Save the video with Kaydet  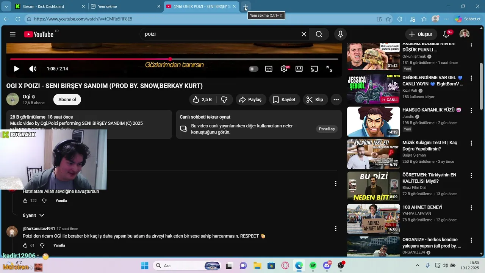pyautogui.click(x=284, y=99)
